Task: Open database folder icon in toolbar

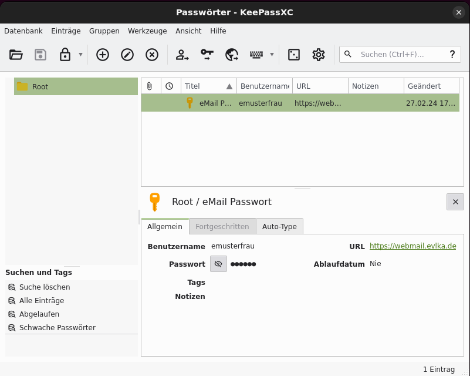Action: [16, 55]
